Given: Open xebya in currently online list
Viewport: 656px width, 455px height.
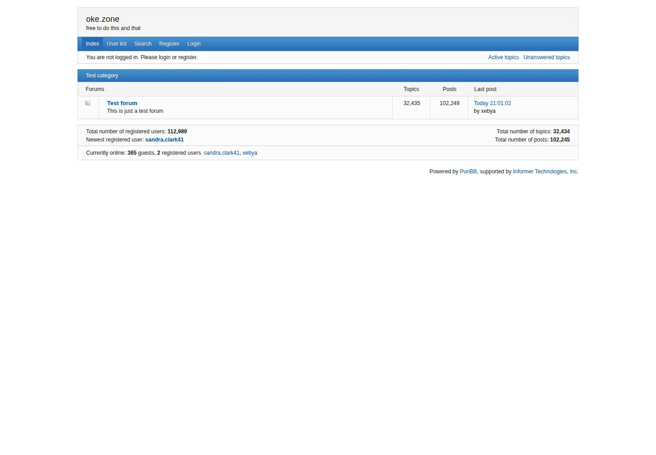Looking at the screenshot, I should coord(250,153).
